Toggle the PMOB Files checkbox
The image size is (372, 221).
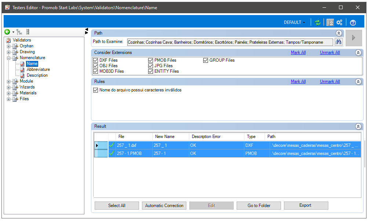click(151, 60)
